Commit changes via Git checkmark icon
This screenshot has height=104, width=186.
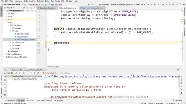170,5
